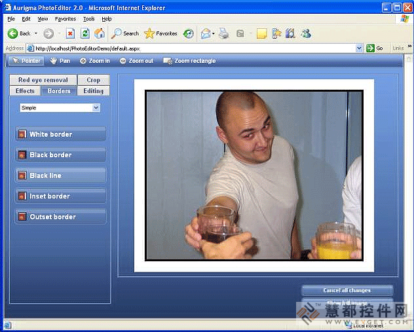Switch to the Effects tab
The height and width of the screenshot is (332, 414).
click(x=25, y=91)
